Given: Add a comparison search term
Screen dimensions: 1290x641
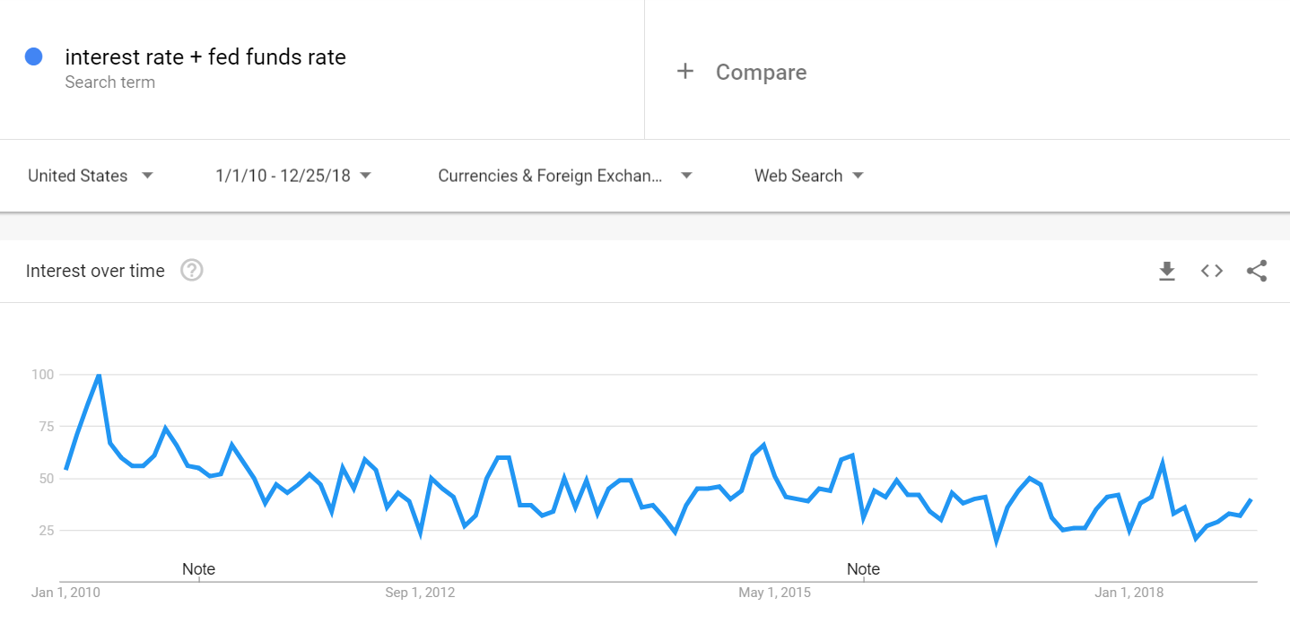Looking at the screenshot, I should click(x=760, y=72).
